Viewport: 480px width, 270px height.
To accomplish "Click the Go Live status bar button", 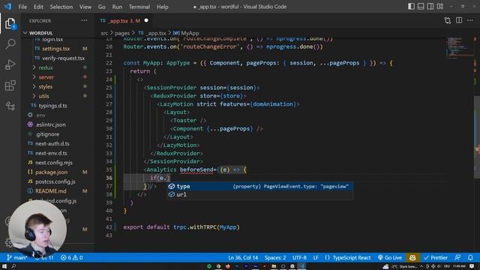I will [390, 257].
